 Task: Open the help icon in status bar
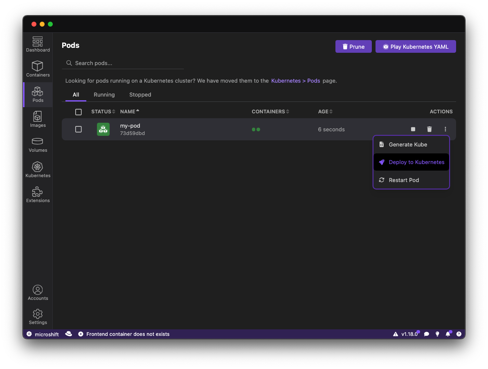(x=459, y=334)
